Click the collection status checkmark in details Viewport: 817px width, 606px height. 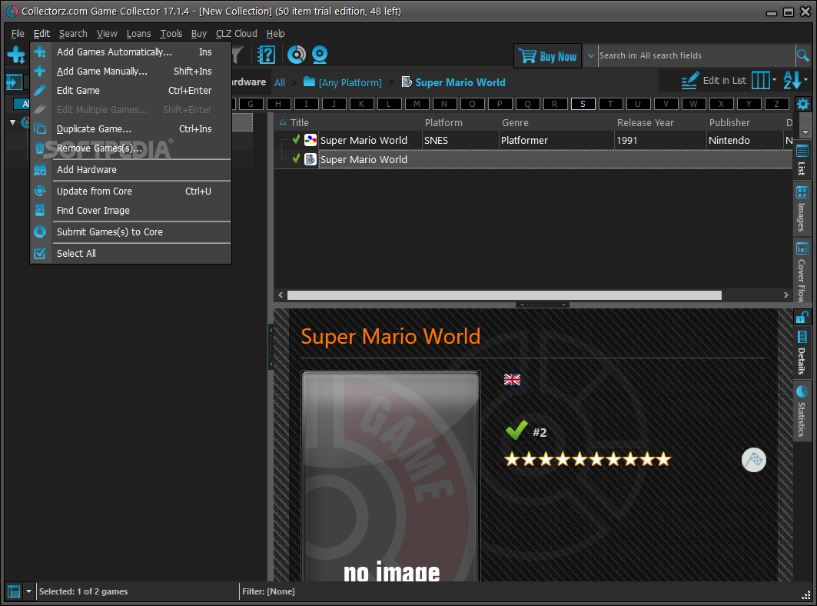click(x=516, y=430)
